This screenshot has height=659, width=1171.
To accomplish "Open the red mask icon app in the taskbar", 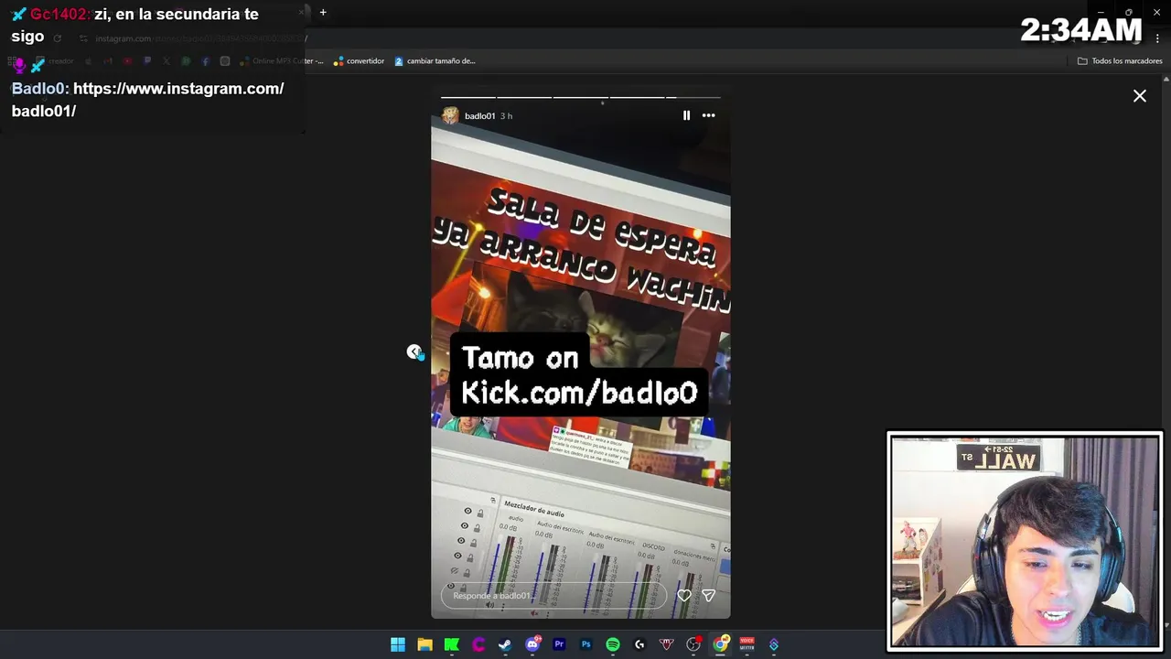I will pyautogui.click(x=666, y=644).
